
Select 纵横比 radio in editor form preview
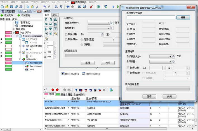click(x=82, y=45)
